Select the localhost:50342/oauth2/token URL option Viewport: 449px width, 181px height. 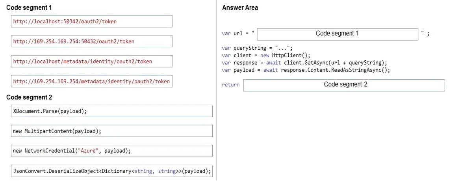[x=92, y=21]
